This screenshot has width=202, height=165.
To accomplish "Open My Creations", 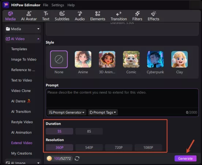I will (22, 153).
